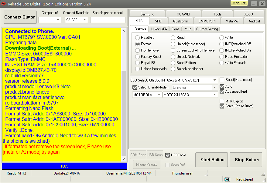Open the Universal dropdown
The width and height of the screenshot is (267, 183).
[x=195, y=88]
